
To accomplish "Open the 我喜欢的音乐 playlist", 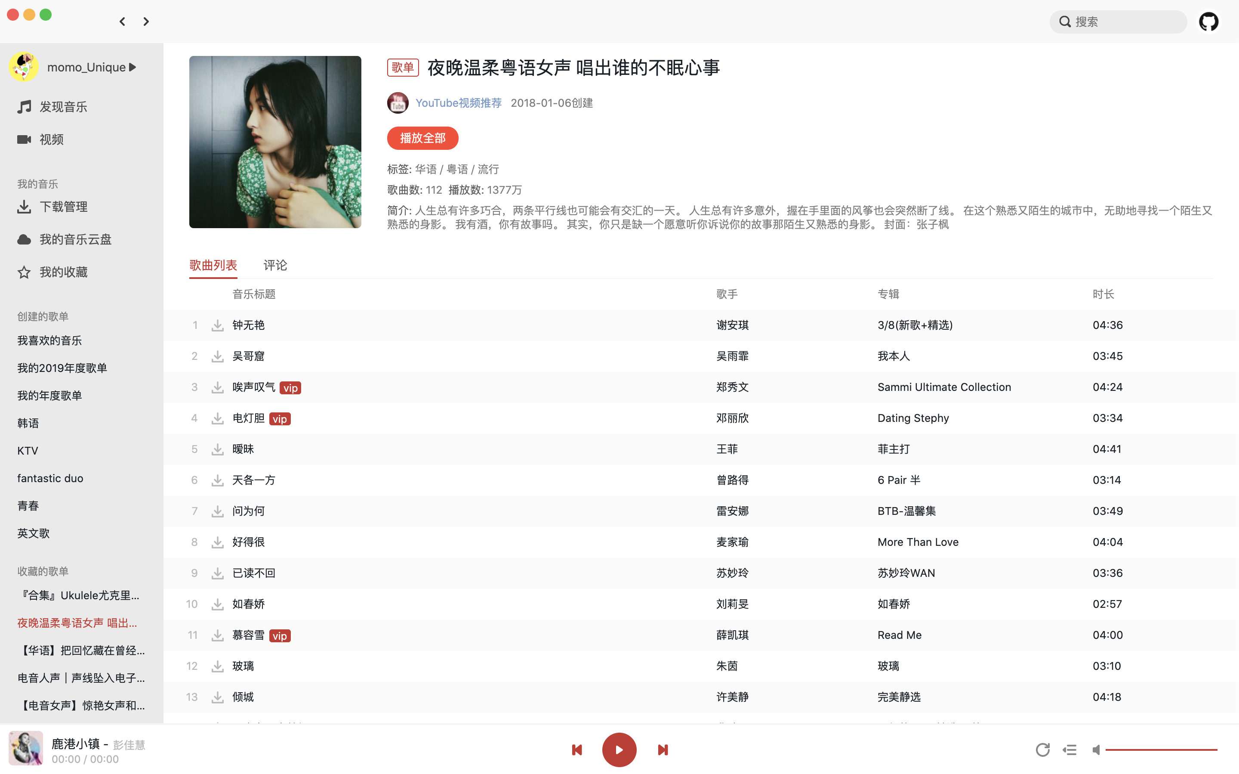I will [49, 341].
